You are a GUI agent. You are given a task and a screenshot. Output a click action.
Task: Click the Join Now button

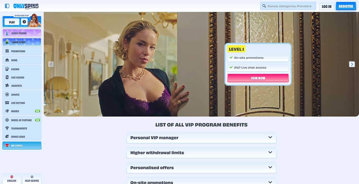pyautogui.click(x=258, y=78)
